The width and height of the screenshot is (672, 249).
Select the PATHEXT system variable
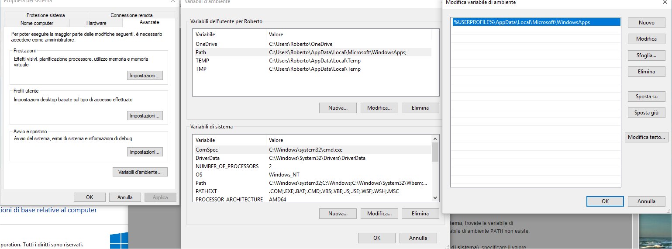(x=312, y=191)
